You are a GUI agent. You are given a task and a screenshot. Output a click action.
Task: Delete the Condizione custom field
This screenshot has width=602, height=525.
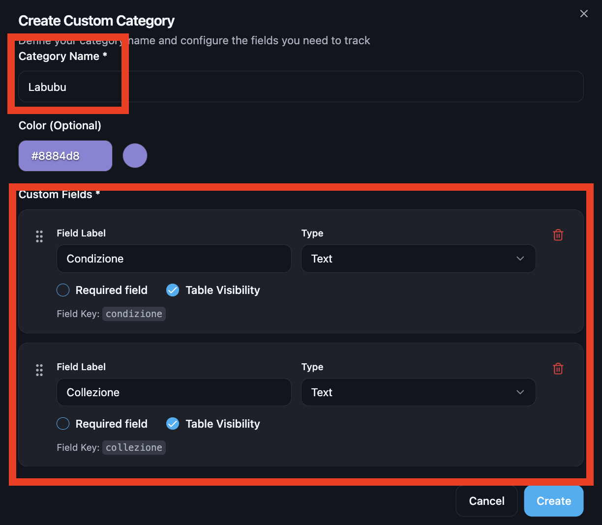pyautogui.click(x=558, y=235)
